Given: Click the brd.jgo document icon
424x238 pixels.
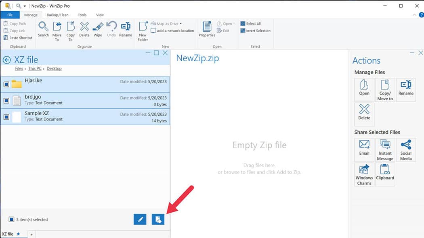Looking at the screenshot, I should [17, 101].
